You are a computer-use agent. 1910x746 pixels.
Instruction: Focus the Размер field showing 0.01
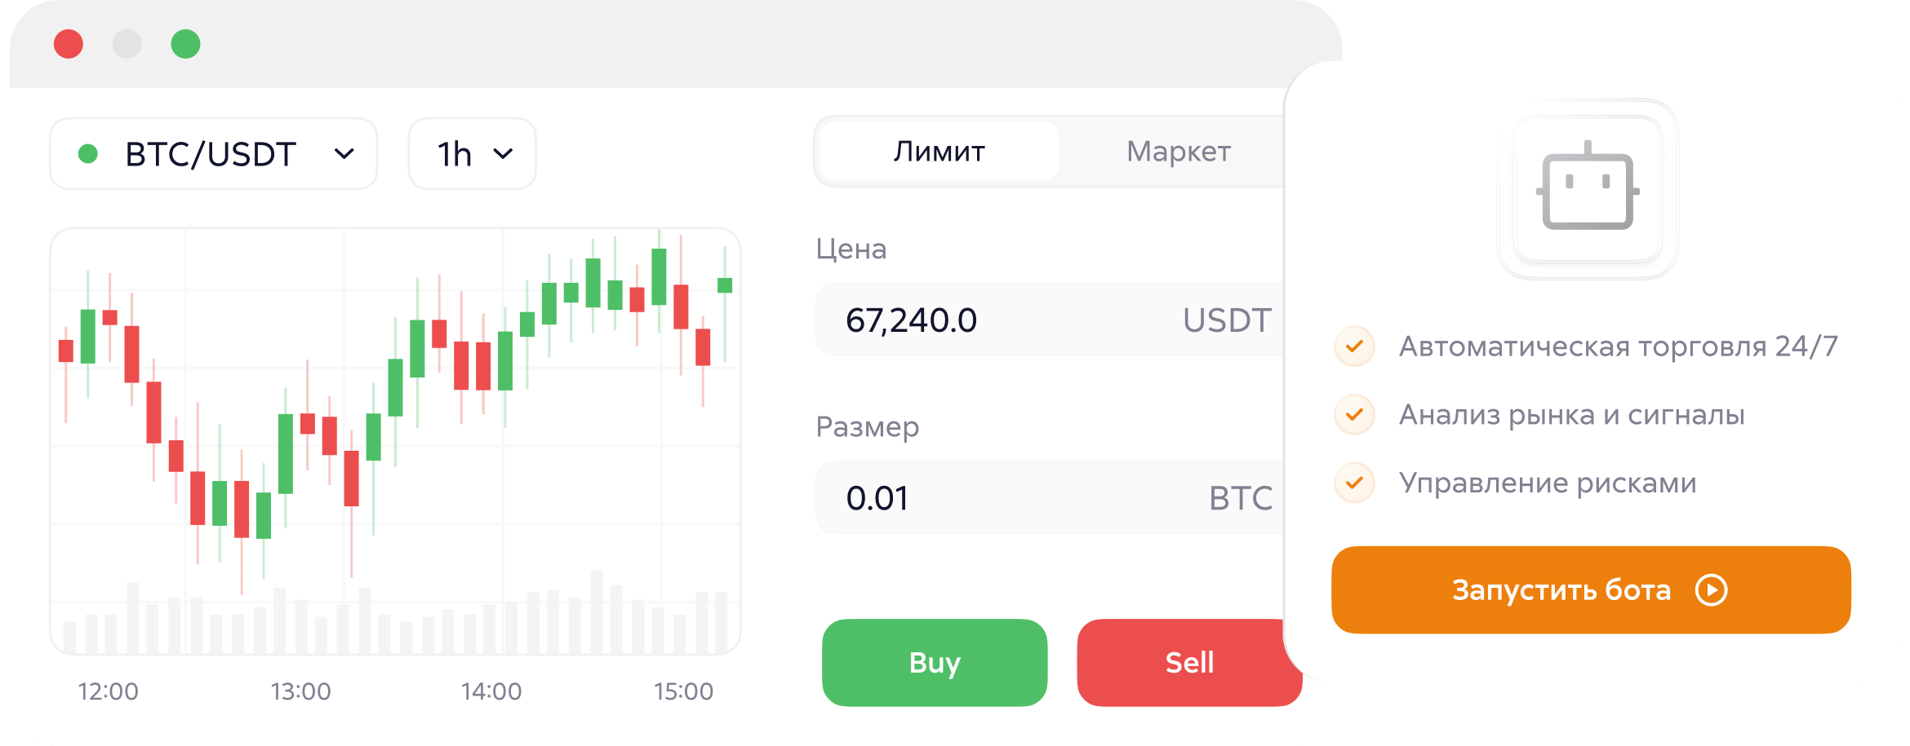click(x=1050, y=497)
